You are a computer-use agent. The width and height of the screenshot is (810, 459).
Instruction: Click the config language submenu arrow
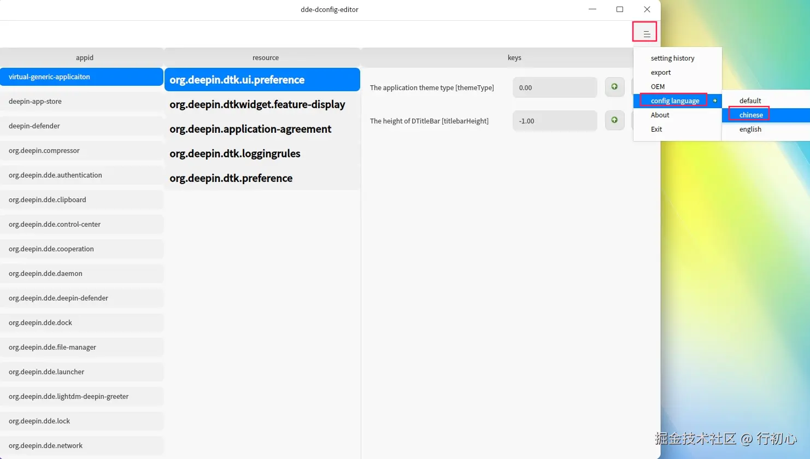tap(715, 101)
